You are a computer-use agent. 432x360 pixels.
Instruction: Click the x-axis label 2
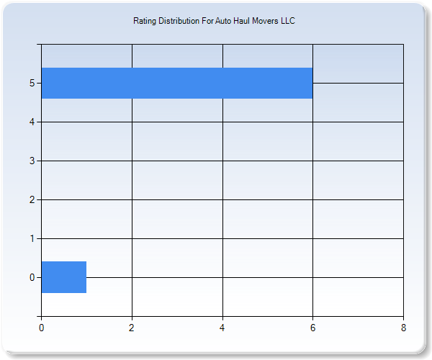(132, 328)
